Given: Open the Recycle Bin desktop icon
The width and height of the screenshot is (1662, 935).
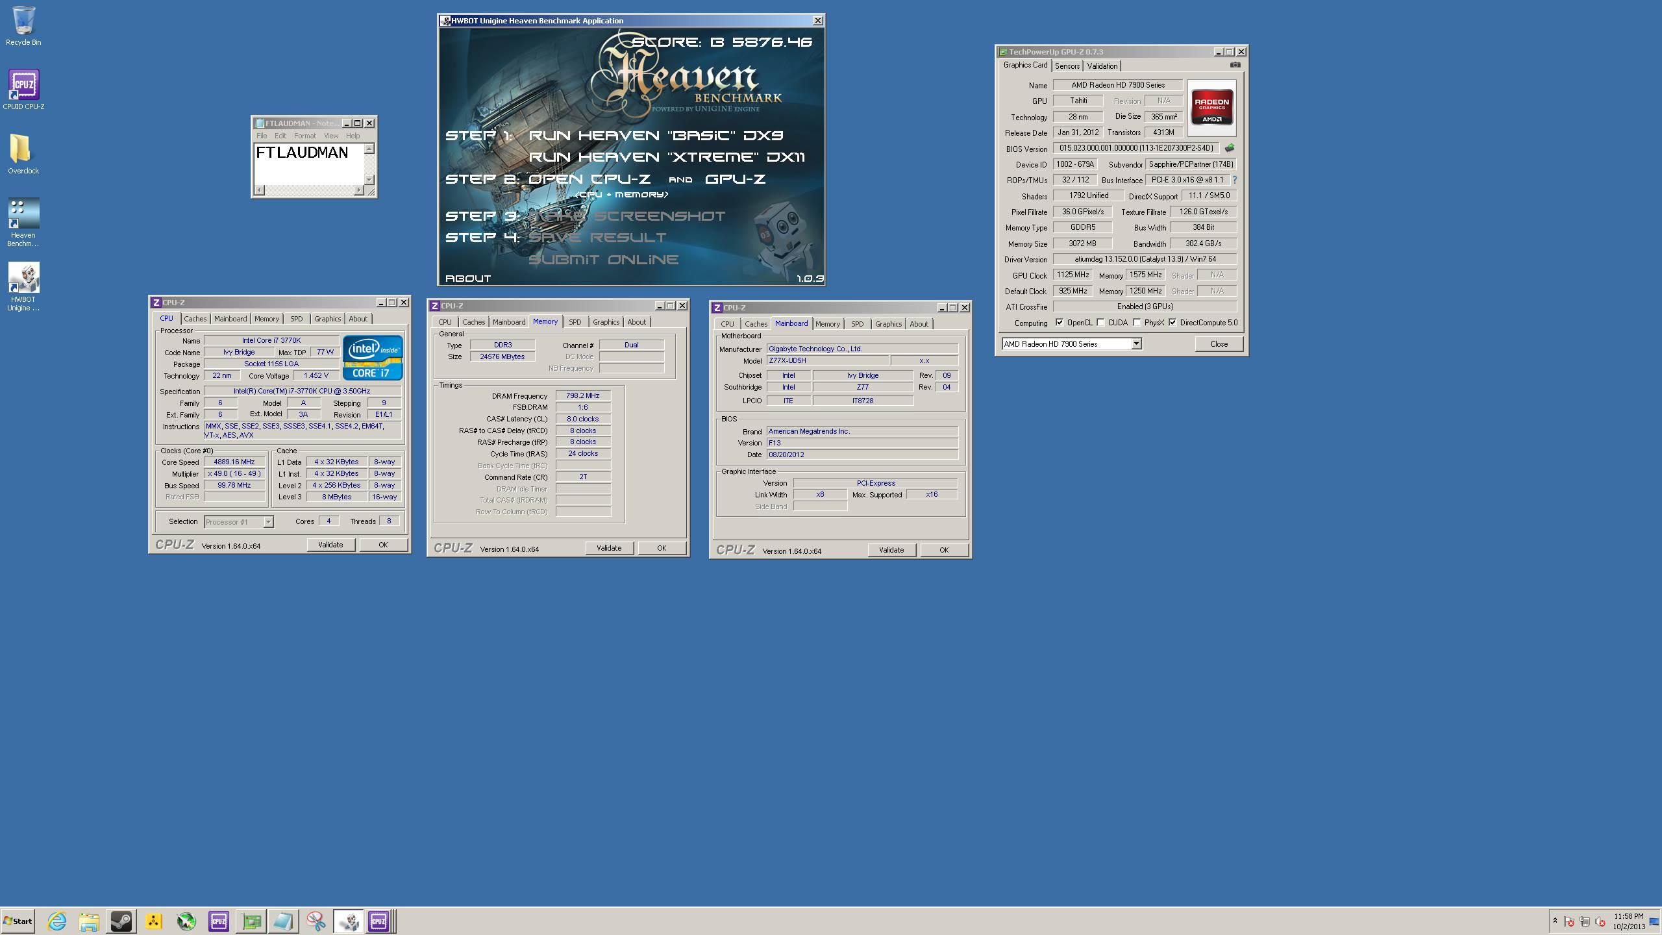Looking at the screenshot, I should click(x=23, y=26).
